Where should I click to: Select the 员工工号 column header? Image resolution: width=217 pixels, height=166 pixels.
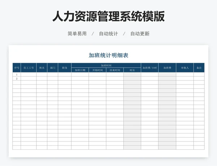tap(29, 68)
